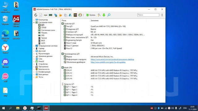The width and height of the screenshot is (198, 111).
Task: Collapse the Системная плата tree node
Action: [x=34, y=23]
